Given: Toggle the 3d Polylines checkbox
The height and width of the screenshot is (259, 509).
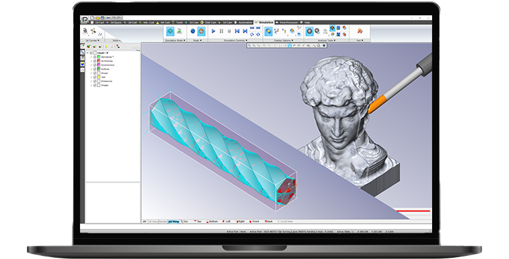Looking at the screenshot, I should [95, 61].
